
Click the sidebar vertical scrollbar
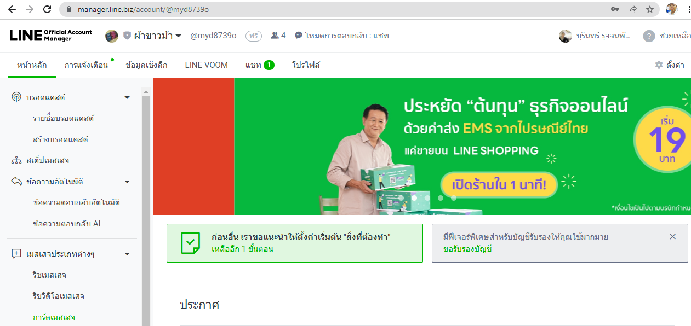tap(146, 208)
